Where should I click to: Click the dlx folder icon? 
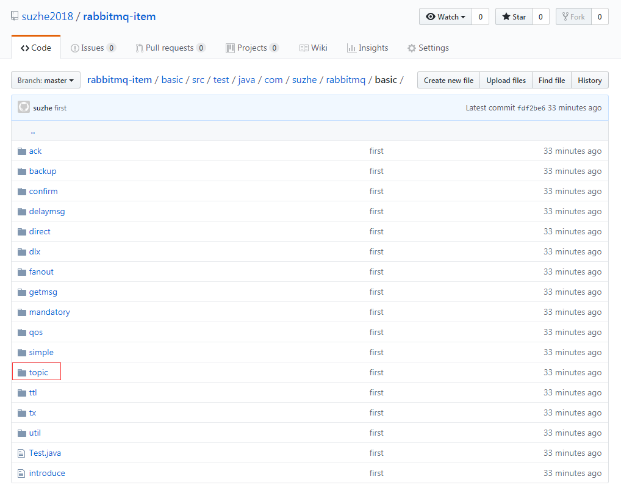[22, 253]
